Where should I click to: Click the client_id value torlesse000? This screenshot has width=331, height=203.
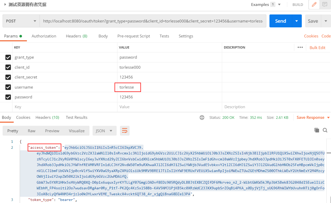tap(130, 67)
